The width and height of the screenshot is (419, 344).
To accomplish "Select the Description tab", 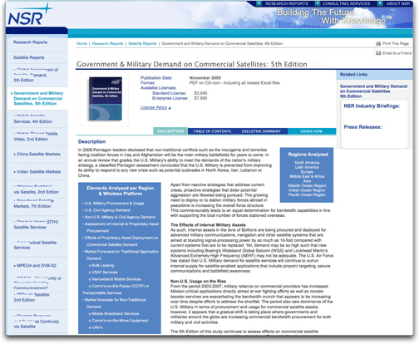I will click(x=170, y=131).
